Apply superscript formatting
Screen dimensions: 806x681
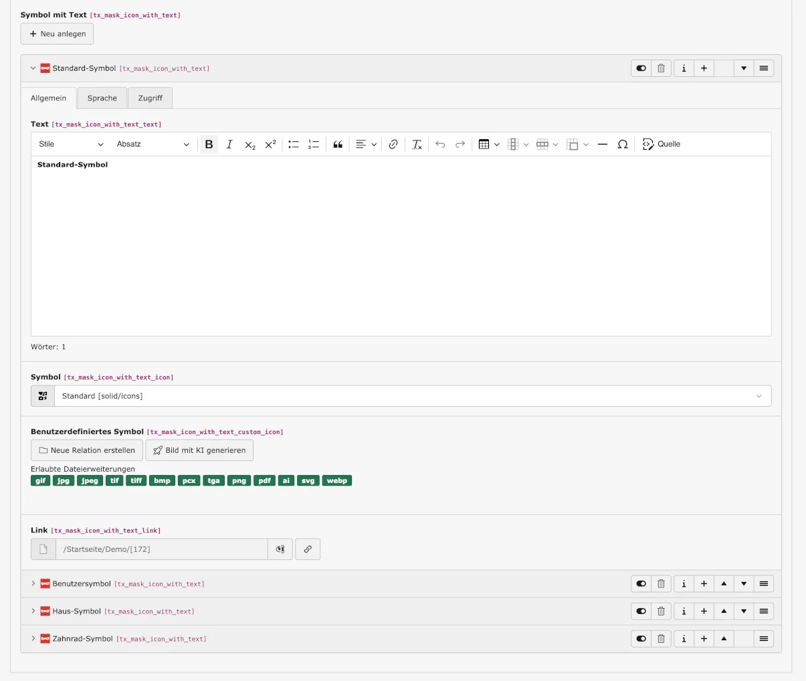(270, 144)
